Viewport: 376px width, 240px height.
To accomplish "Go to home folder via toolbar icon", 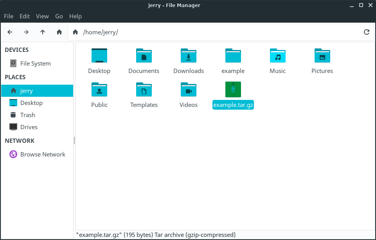I will pyautogui.click(x=59, y=32).
